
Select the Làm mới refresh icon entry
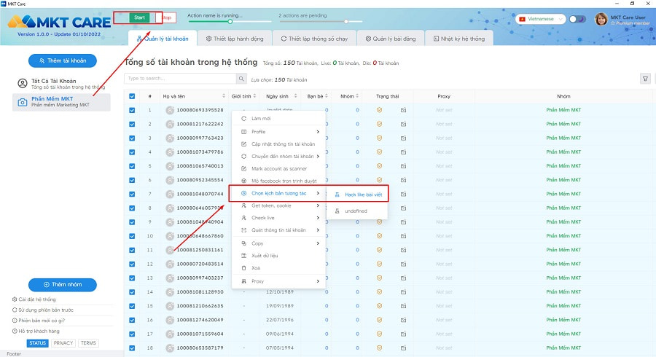pos(243,119)
